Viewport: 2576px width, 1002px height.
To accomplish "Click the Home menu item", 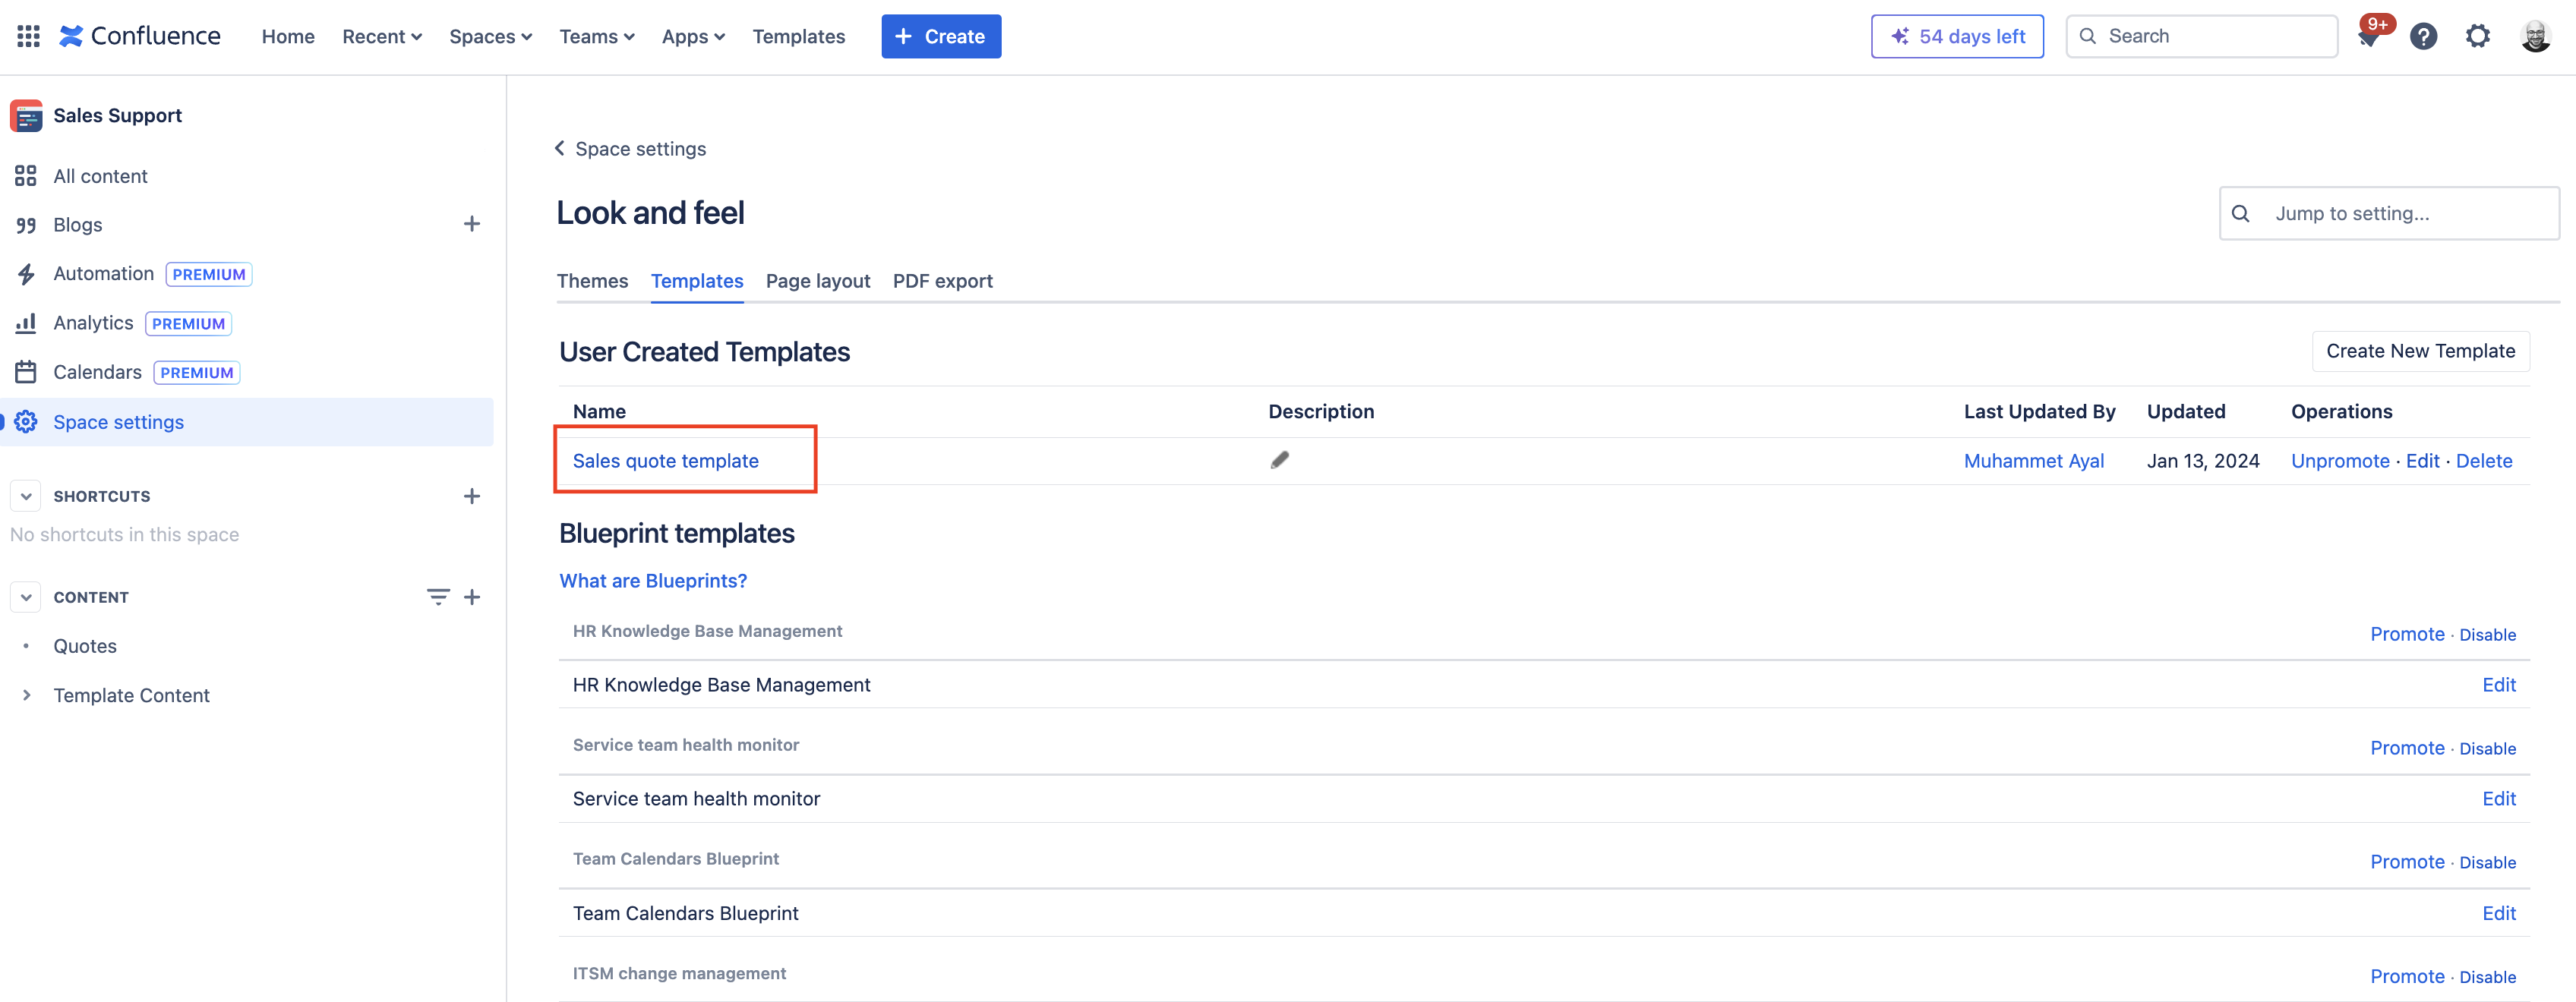I will point(288,37).
